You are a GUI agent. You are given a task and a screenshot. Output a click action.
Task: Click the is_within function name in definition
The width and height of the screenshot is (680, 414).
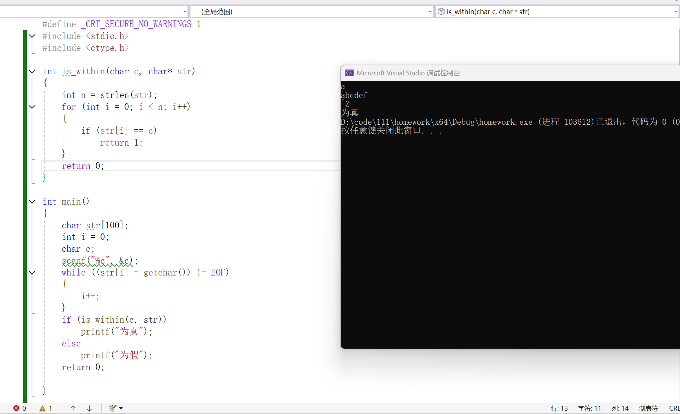coord(83,71)
